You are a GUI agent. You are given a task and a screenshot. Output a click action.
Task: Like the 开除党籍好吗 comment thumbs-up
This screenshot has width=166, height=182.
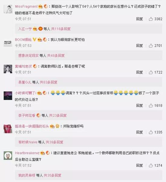click(x=151, y=132)
